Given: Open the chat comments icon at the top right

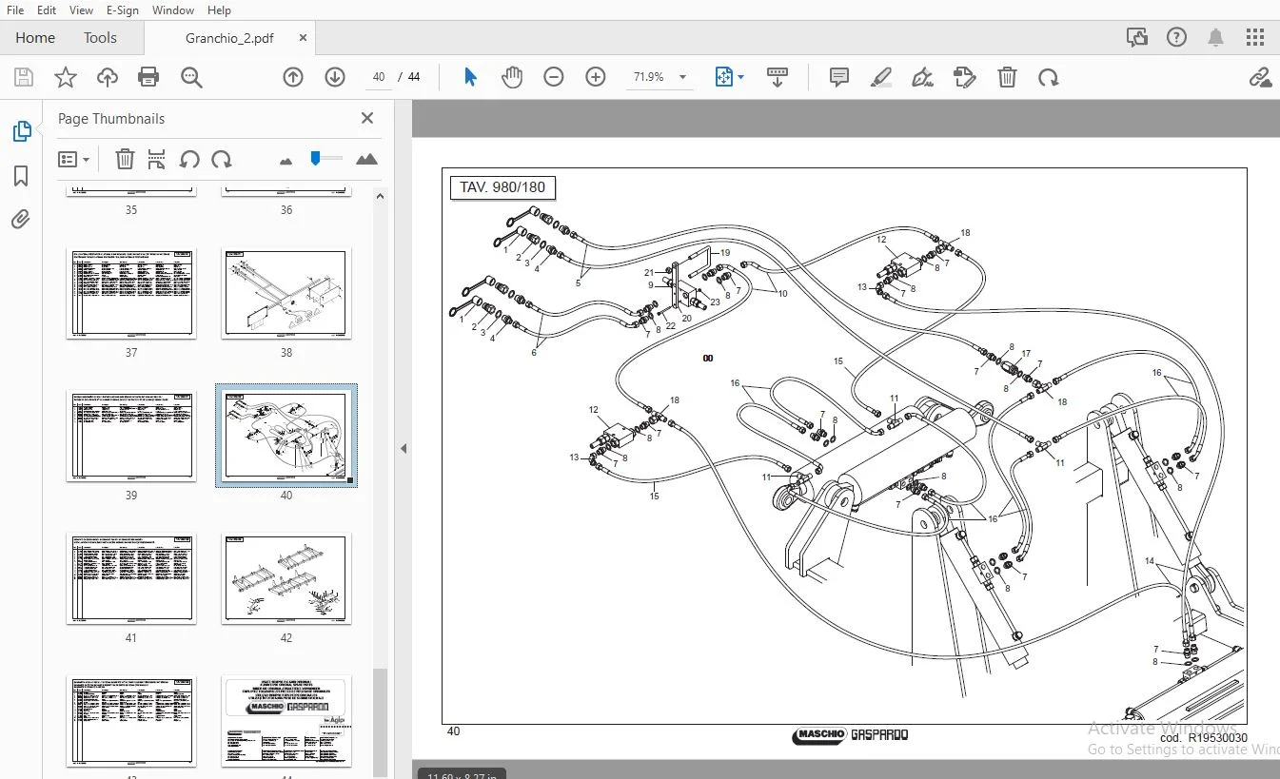Looking at the screenshot, I should pyautogui.click(x=1136, y=38).
